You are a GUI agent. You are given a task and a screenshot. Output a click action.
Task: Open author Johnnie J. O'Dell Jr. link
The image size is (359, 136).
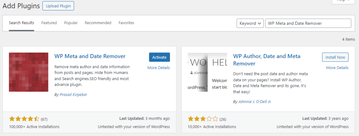255,101
